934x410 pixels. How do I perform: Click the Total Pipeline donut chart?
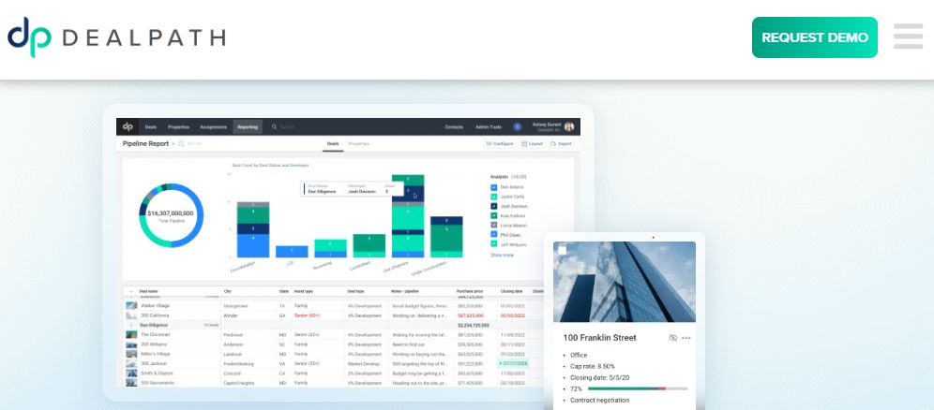(171, 215)
